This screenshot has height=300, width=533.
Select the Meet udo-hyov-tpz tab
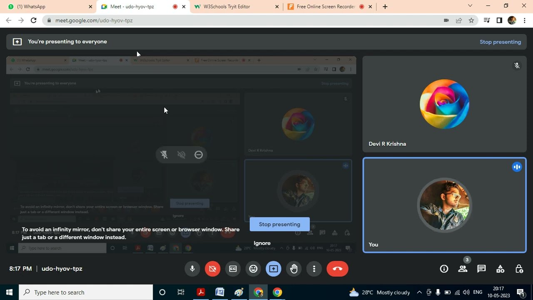(143, 7)
